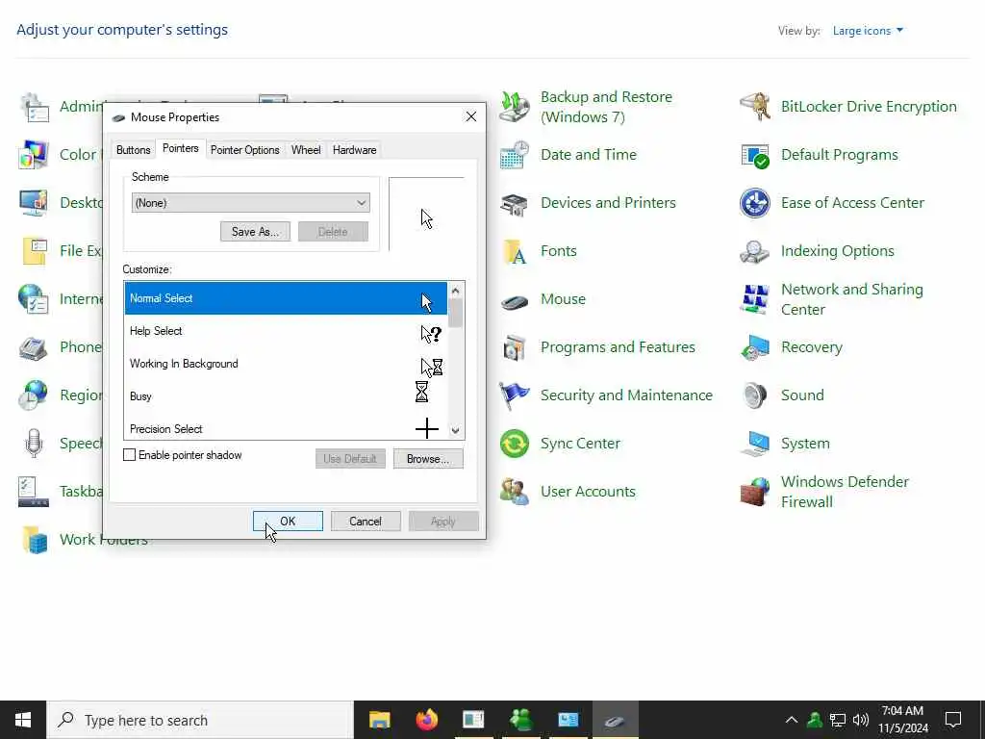Open Windows Defender Firewall icon
Image resolution: width=985 pixels, height=739 pixels.
(x=754, y=492)
